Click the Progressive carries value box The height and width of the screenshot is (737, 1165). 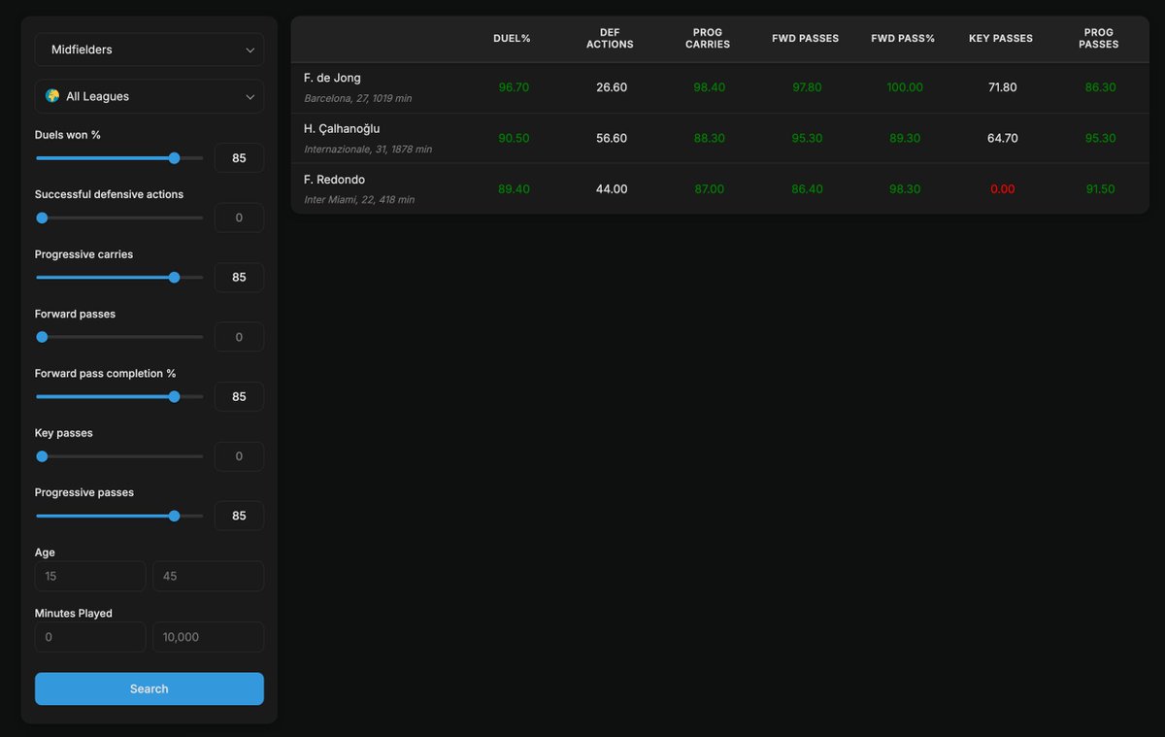[239, 277]
